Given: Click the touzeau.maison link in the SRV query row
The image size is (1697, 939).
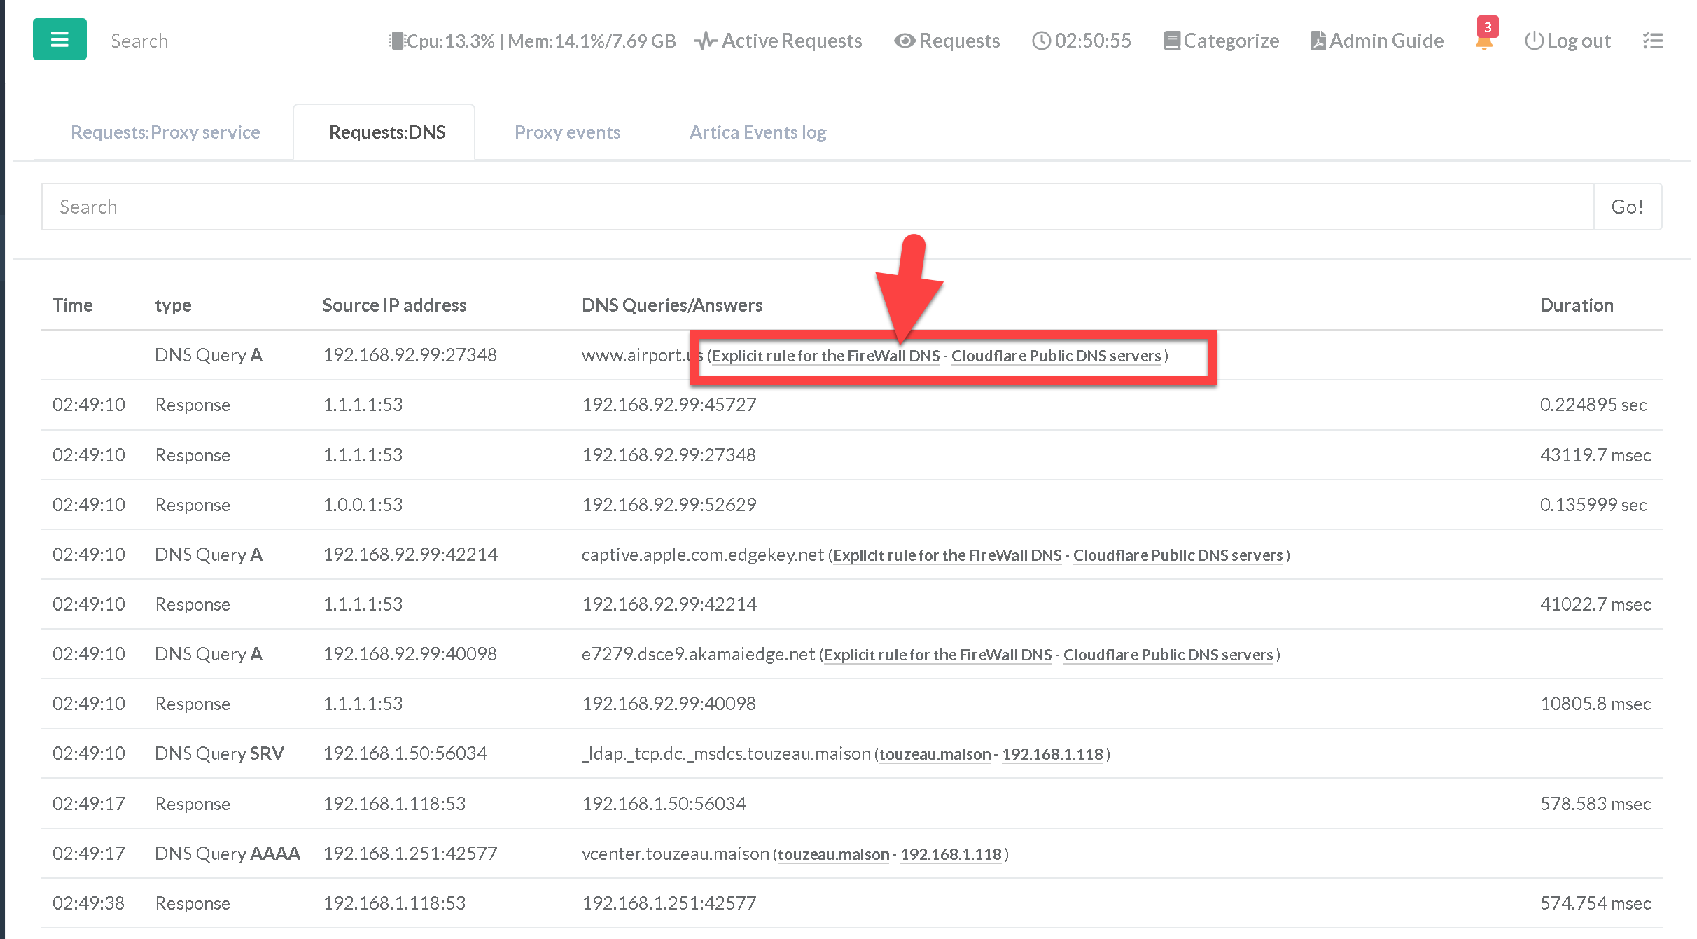Looking at the screenshot, I should click(x=935, y=754).
